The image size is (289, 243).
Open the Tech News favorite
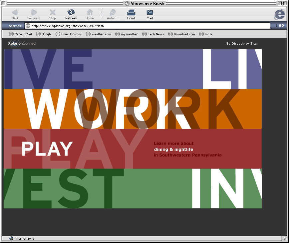point(153,34)
